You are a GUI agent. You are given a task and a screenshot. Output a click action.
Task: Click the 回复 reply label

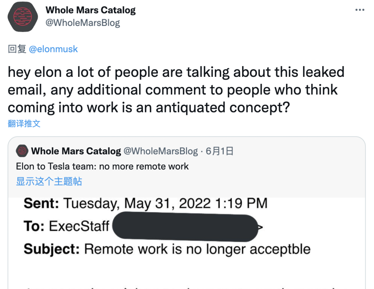[17, 49]
